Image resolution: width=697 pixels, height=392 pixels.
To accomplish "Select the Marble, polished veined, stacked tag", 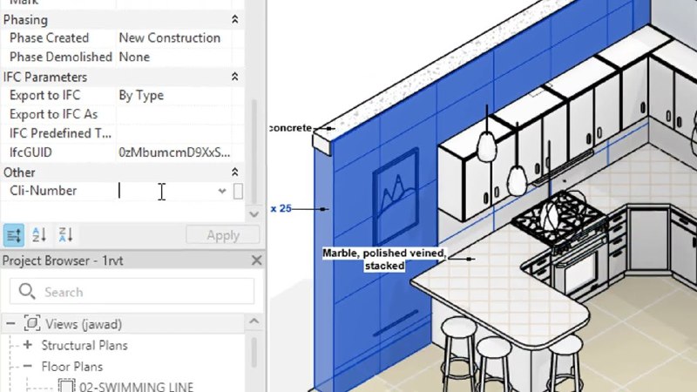I will [384, 259].
